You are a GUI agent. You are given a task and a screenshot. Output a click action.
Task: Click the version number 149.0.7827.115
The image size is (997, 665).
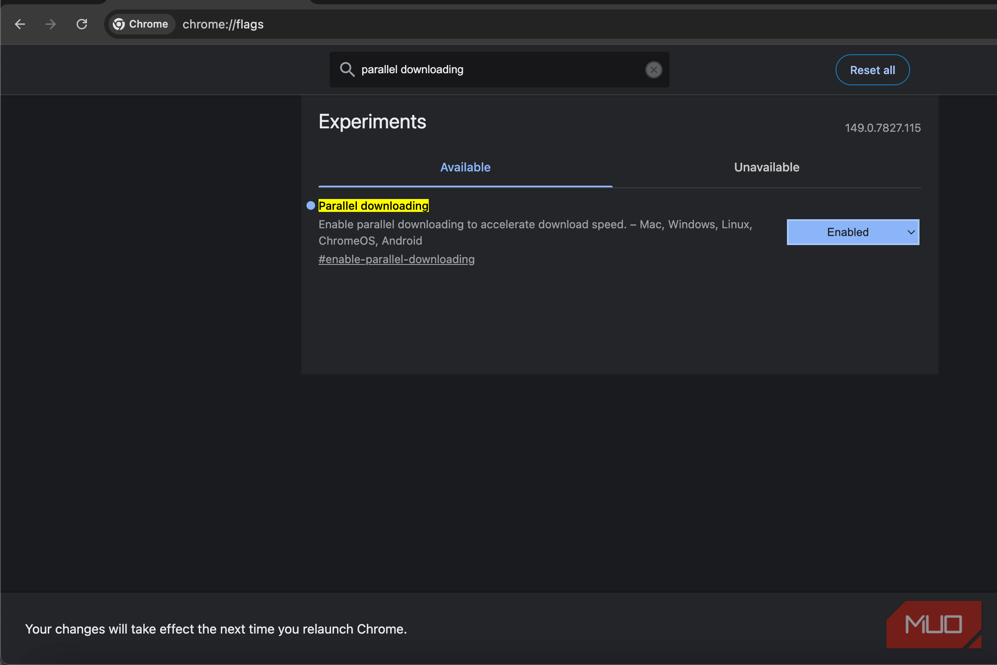pos(882,128)
